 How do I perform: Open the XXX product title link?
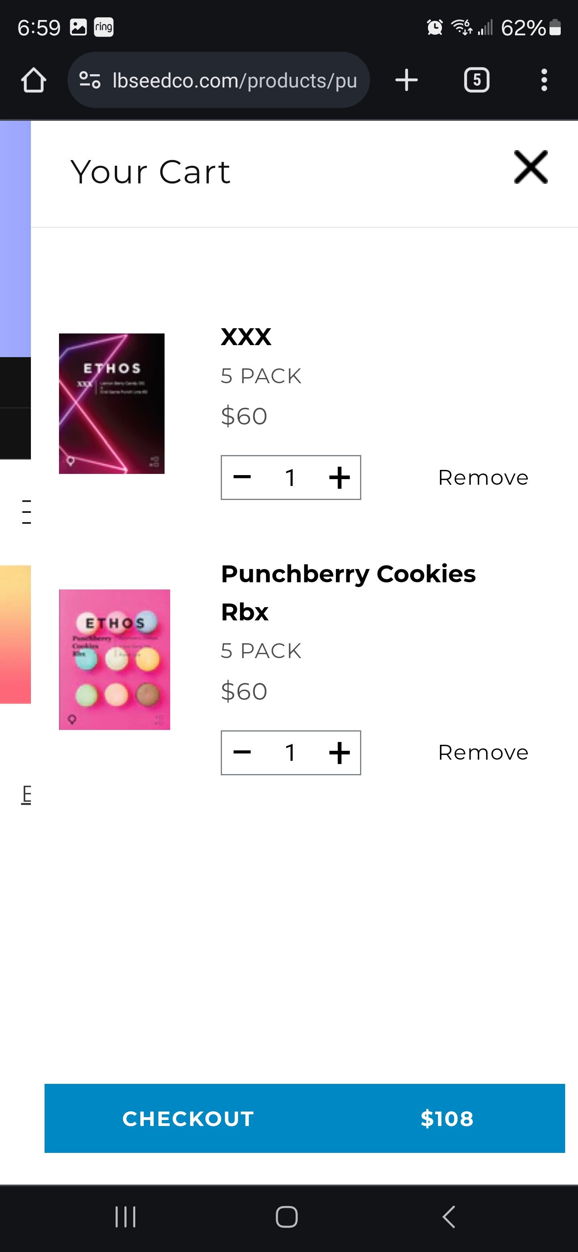point(246,336)
